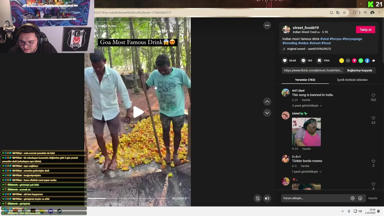Open the media control icon in browser toolbar
Image resolution: width=384 pixels, height=216 pixels.
[365, 13]
